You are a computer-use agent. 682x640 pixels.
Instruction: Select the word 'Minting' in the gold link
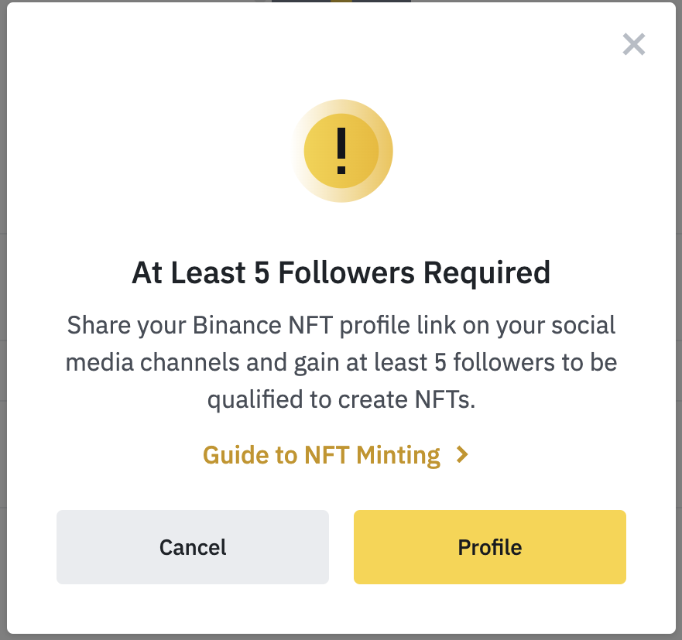(398, 455)
